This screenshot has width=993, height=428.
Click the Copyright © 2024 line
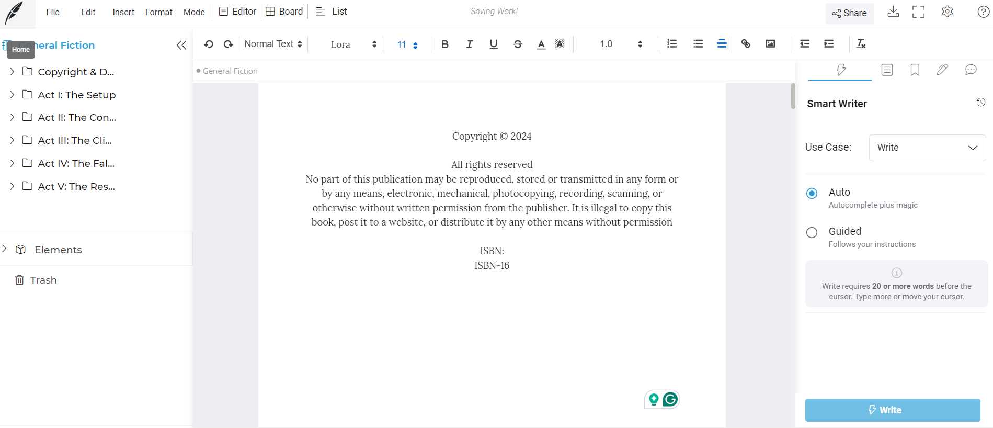pyautogui.click(x=492, y=136)
